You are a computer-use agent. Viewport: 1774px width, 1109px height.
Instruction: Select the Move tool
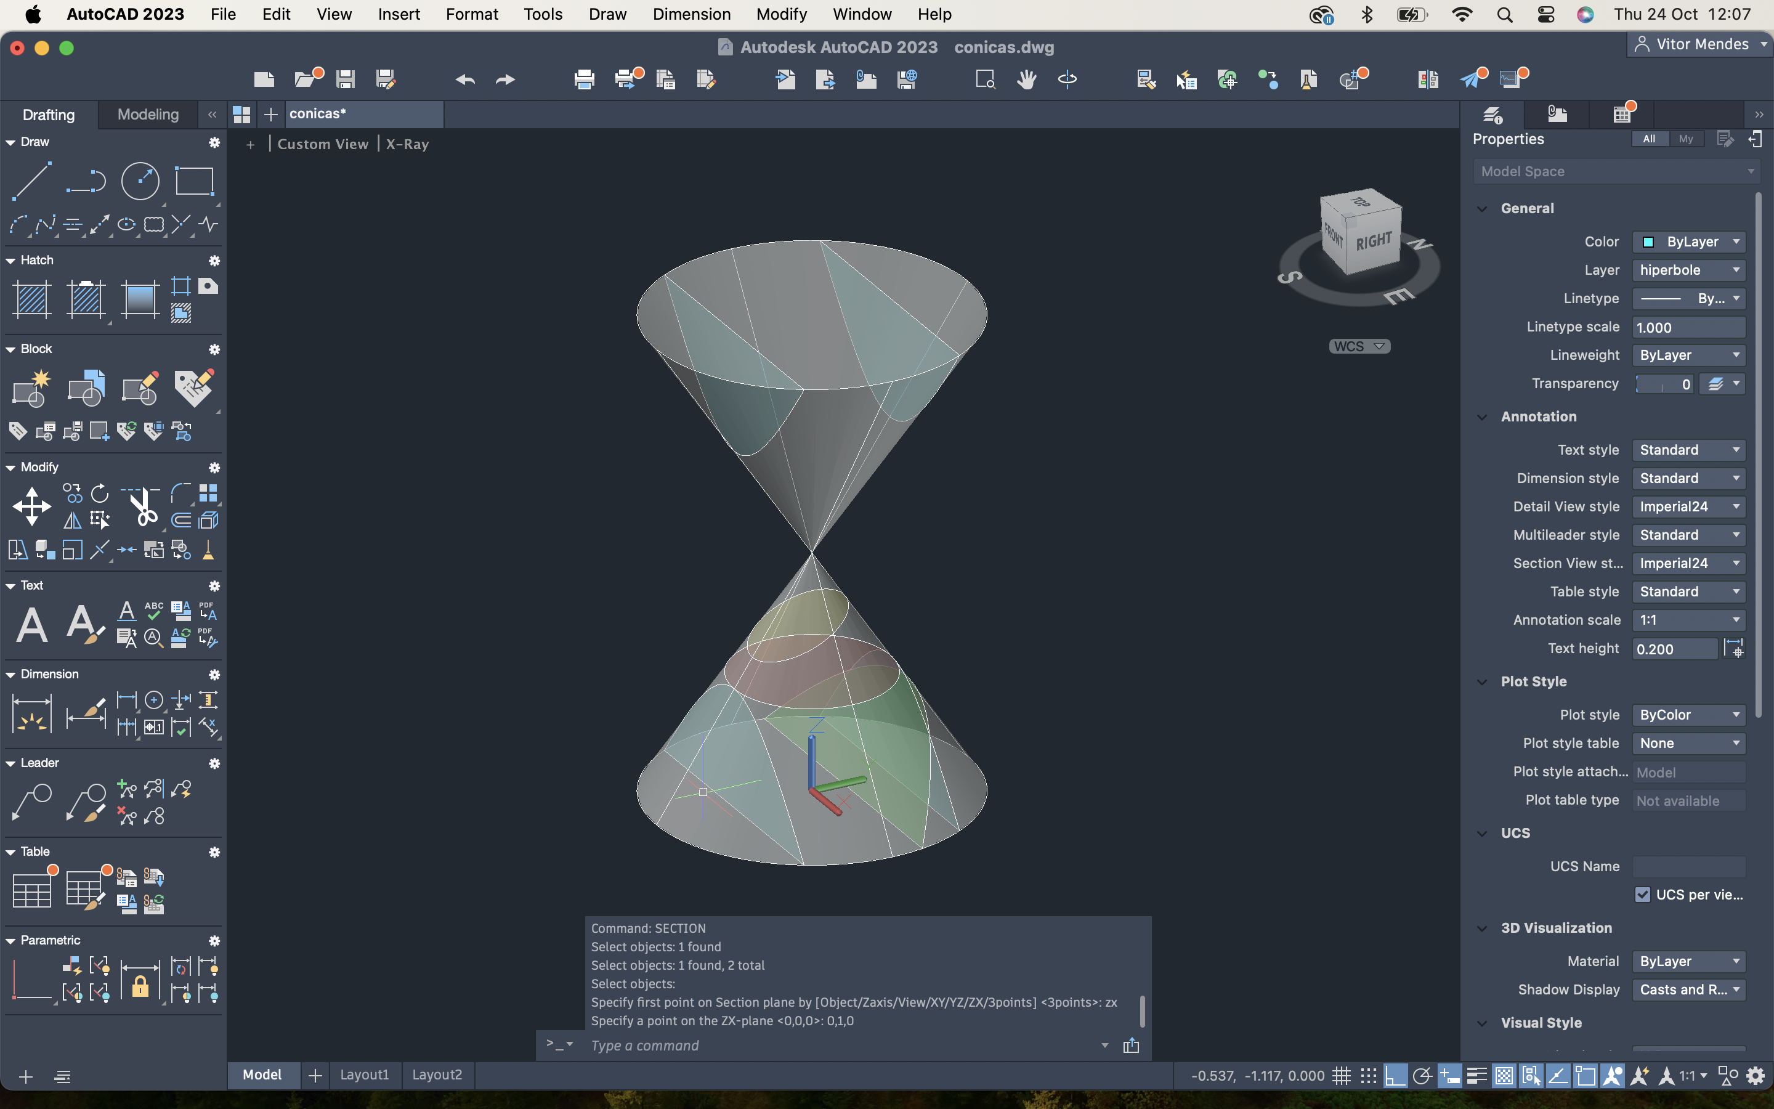point(31,506)
